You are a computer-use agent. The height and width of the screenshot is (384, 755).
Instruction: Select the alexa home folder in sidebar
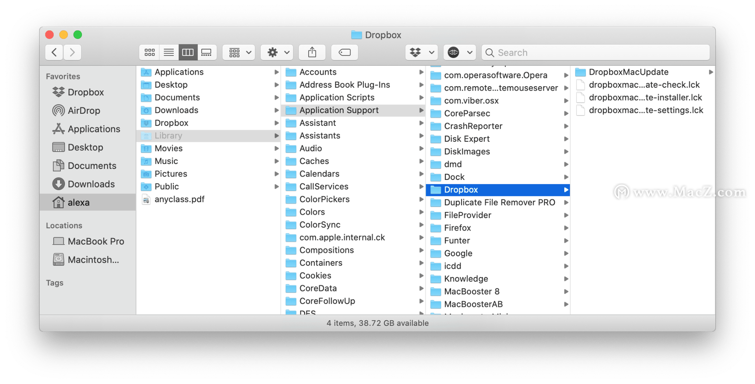pos(88,202)
